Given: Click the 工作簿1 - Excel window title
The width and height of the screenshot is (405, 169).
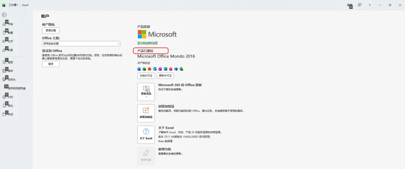Looking at the screenshot, I should point(18,5).
